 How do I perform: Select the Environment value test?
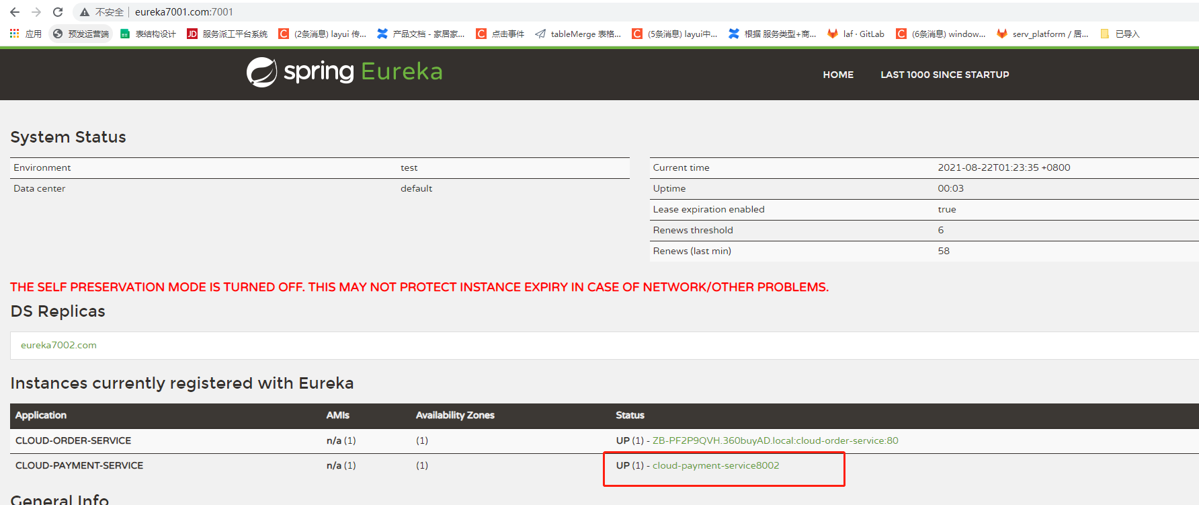coord(409,167)
